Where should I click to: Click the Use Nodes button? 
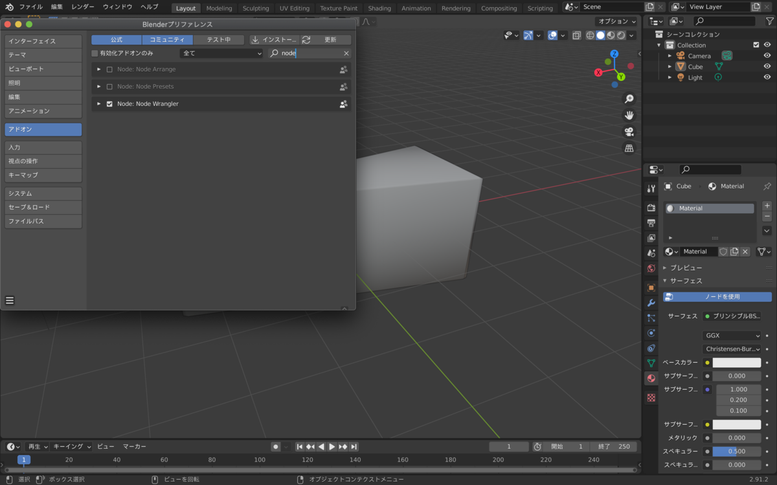pos(717,297)
